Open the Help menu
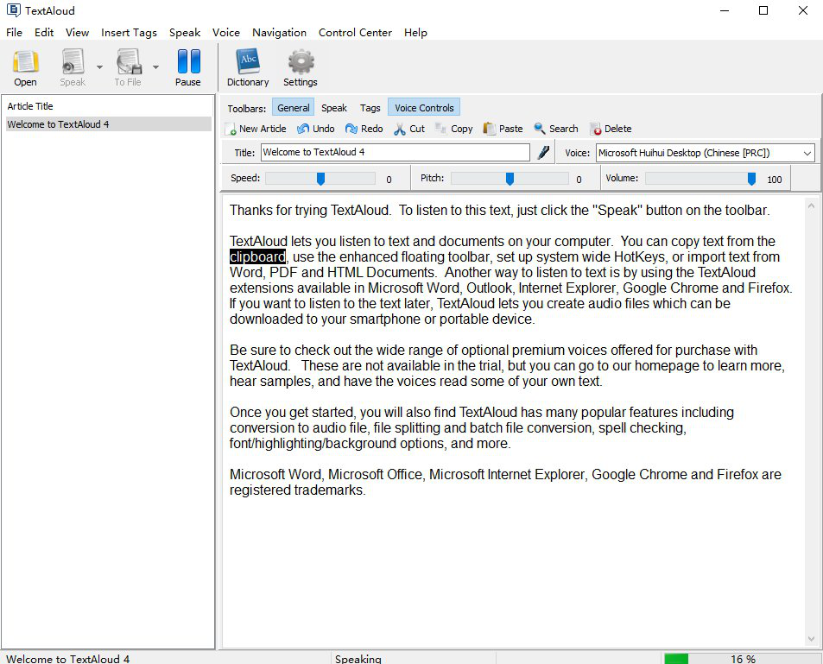Screen dimensions: 823x664 tap(415, 33)
